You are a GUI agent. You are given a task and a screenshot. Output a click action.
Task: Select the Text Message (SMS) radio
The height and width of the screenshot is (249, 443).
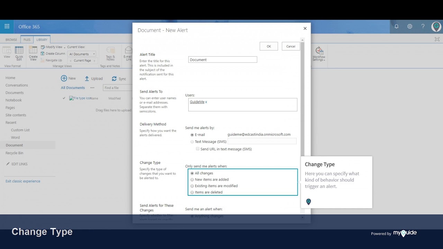pos(192,142)
